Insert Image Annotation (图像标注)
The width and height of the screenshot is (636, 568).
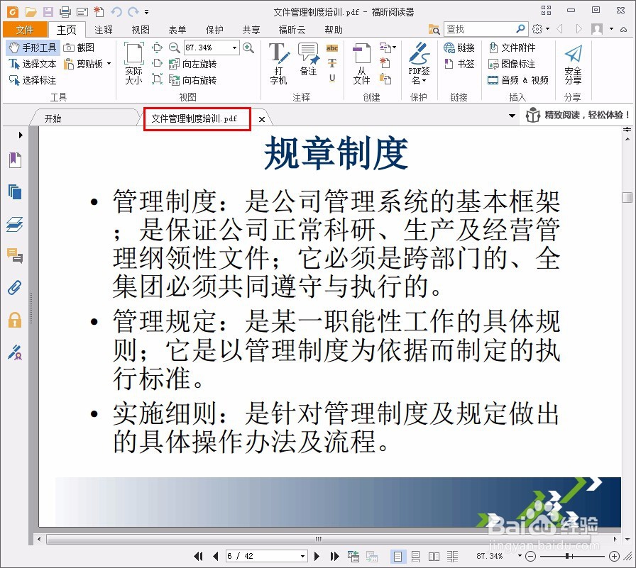coord(512,64)
